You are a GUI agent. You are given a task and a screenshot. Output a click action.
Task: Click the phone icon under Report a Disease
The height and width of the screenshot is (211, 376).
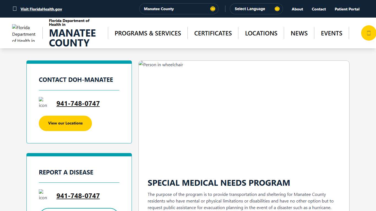coord(43,195)
